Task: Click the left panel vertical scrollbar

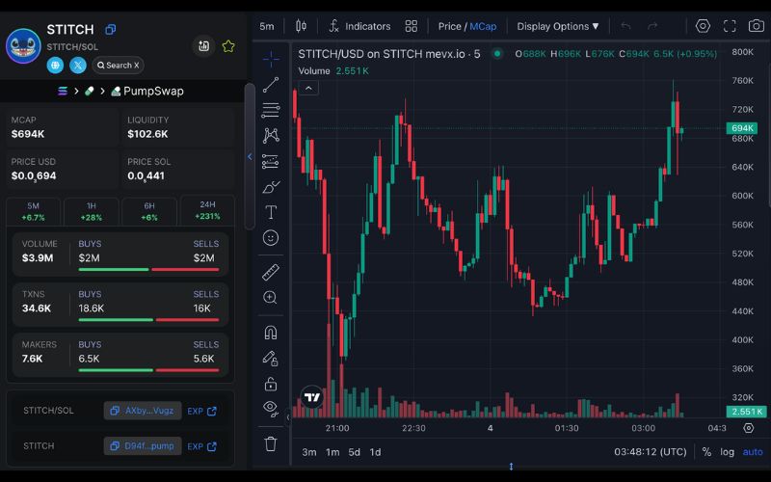Action: 250,156
